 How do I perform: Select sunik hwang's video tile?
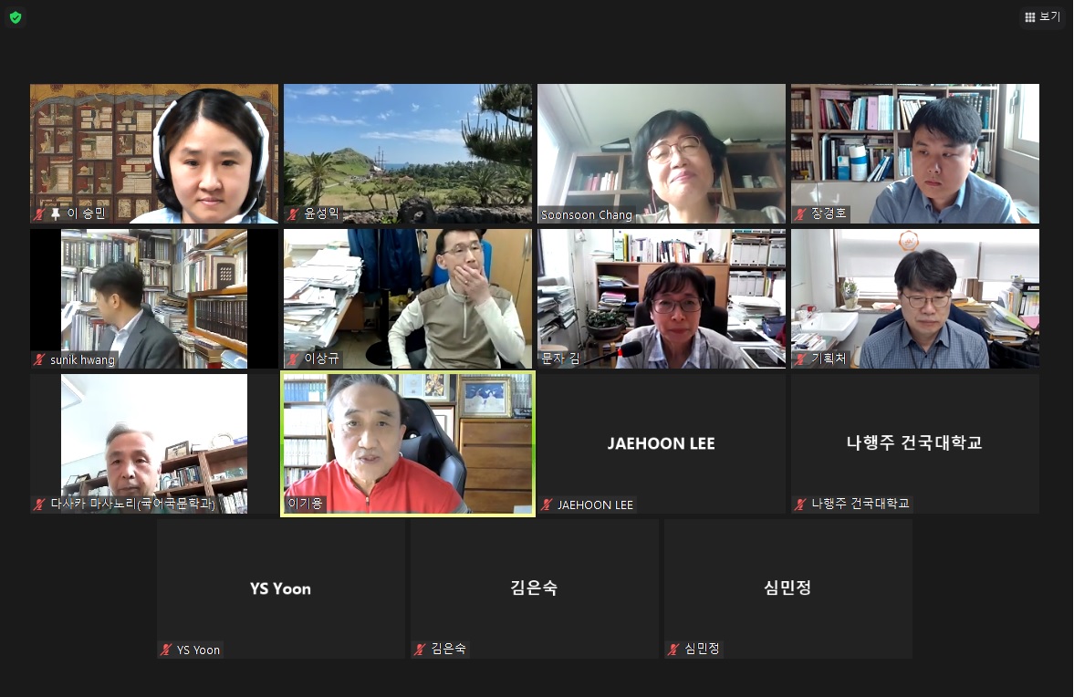(154, 298)
